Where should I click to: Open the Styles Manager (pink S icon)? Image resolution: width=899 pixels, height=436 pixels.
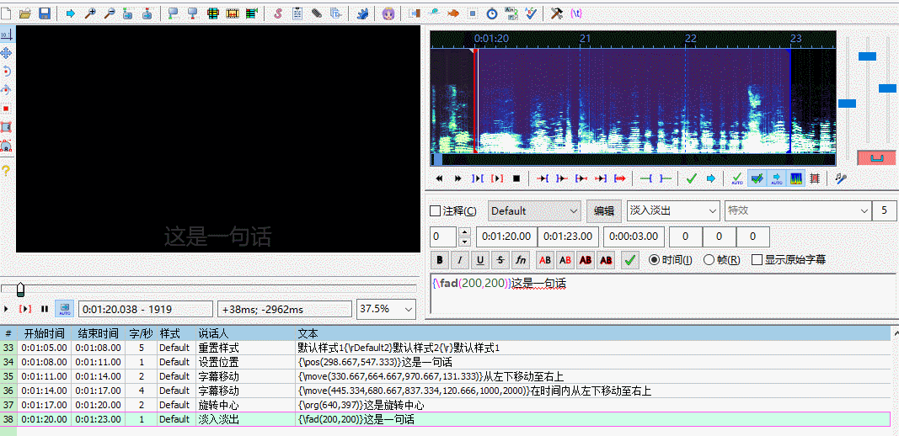tap(277, 13)
